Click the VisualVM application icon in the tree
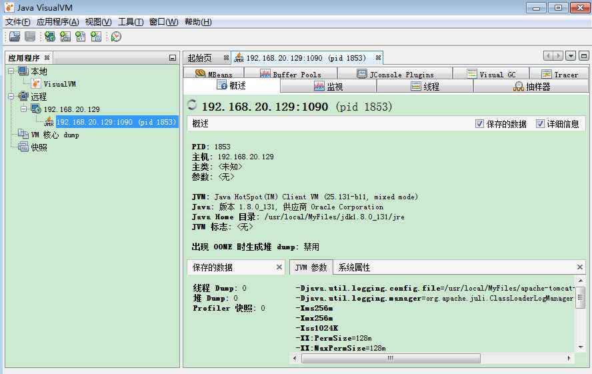The width and height of the screenshot is (592, 374). point(36,84)
